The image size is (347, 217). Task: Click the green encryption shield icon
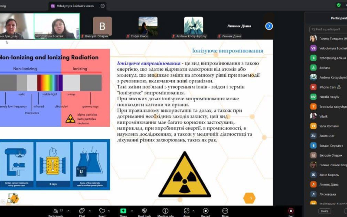coord(339,5)
